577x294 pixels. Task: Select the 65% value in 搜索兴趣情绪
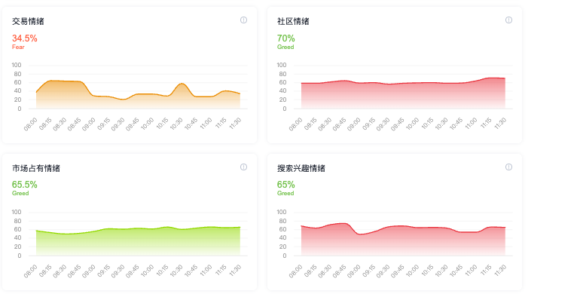pyautogui.click(x=286, y=185)
